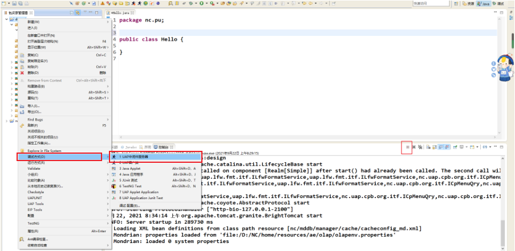This screenshot has height=251, width=515.
Task: Expand the Checkstyle submenu
Action: [x=64, y=192]
